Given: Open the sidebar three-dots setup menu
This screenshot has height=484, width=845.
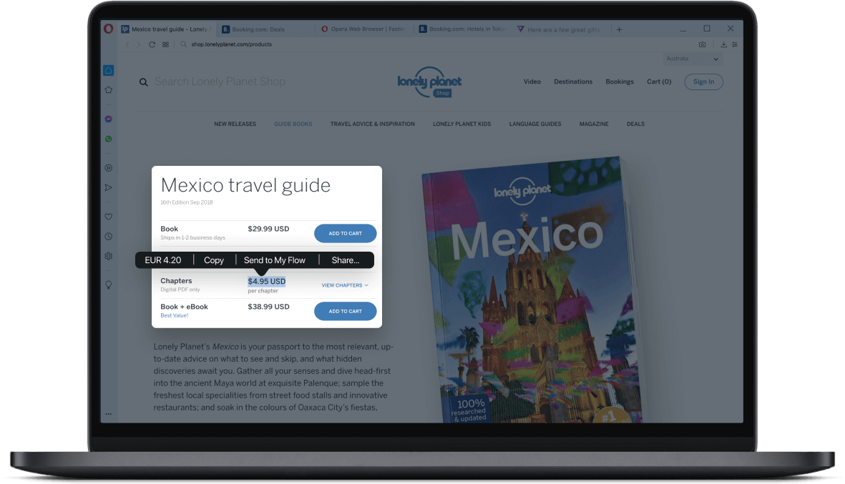Looking at the screenshot, I should [x=108, y=414].
